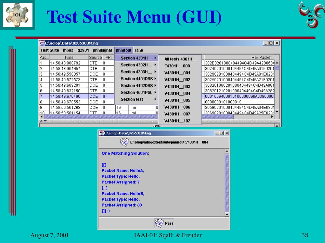Select test V4301H__004
This screenshot has height=243, width=325.
(180, 93)
